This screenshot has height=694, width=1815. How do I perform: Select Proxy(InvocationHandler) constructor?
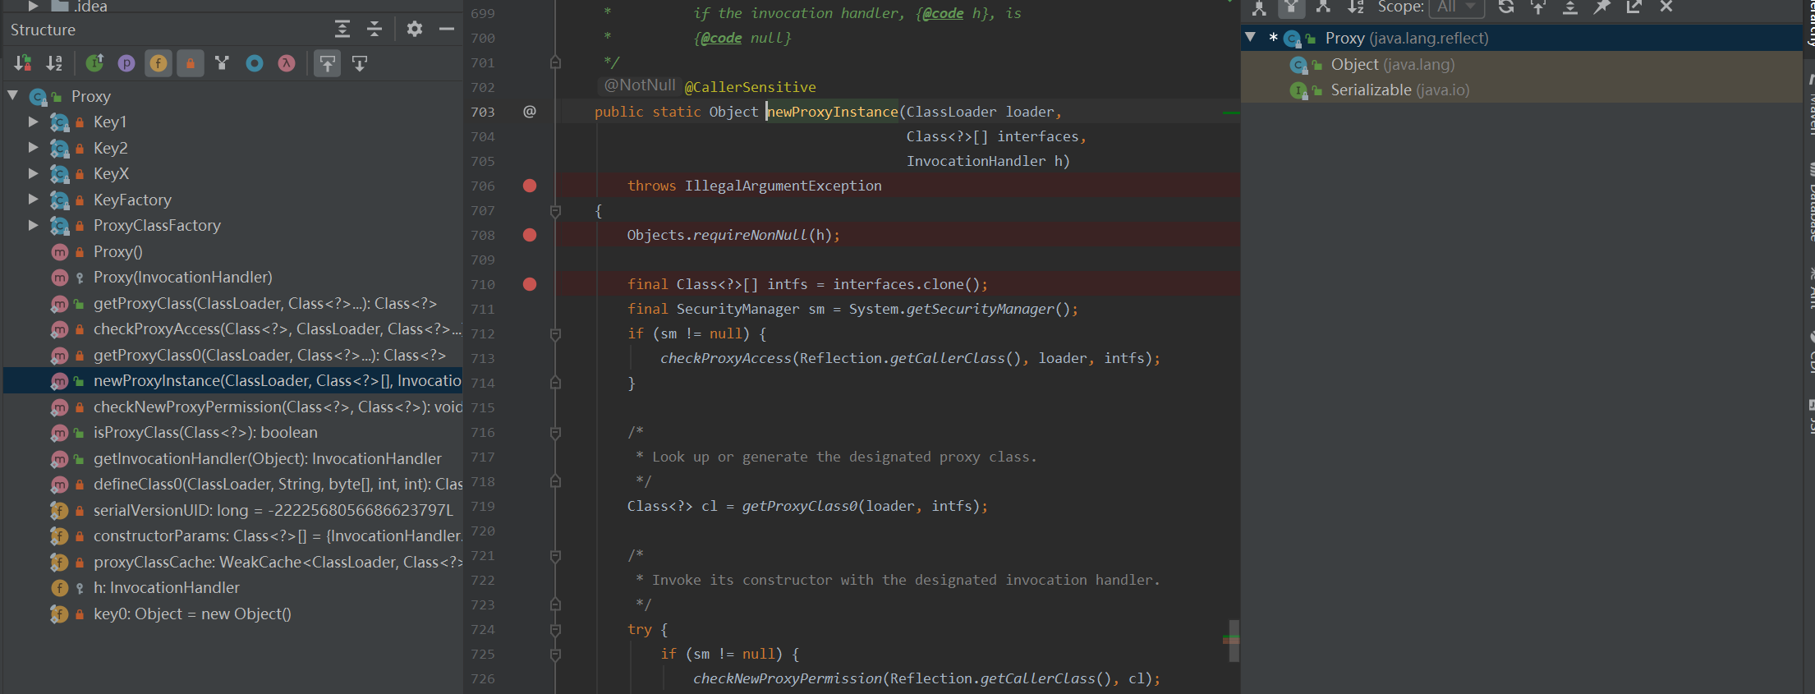(182, 277)
